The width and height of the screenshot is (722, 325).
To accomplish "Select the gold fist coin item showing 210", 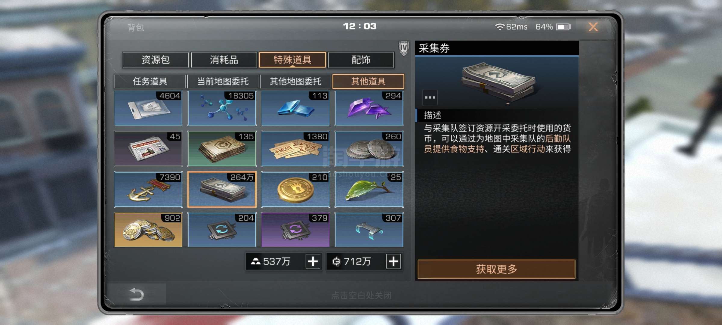I will click(x=295, y=190).
